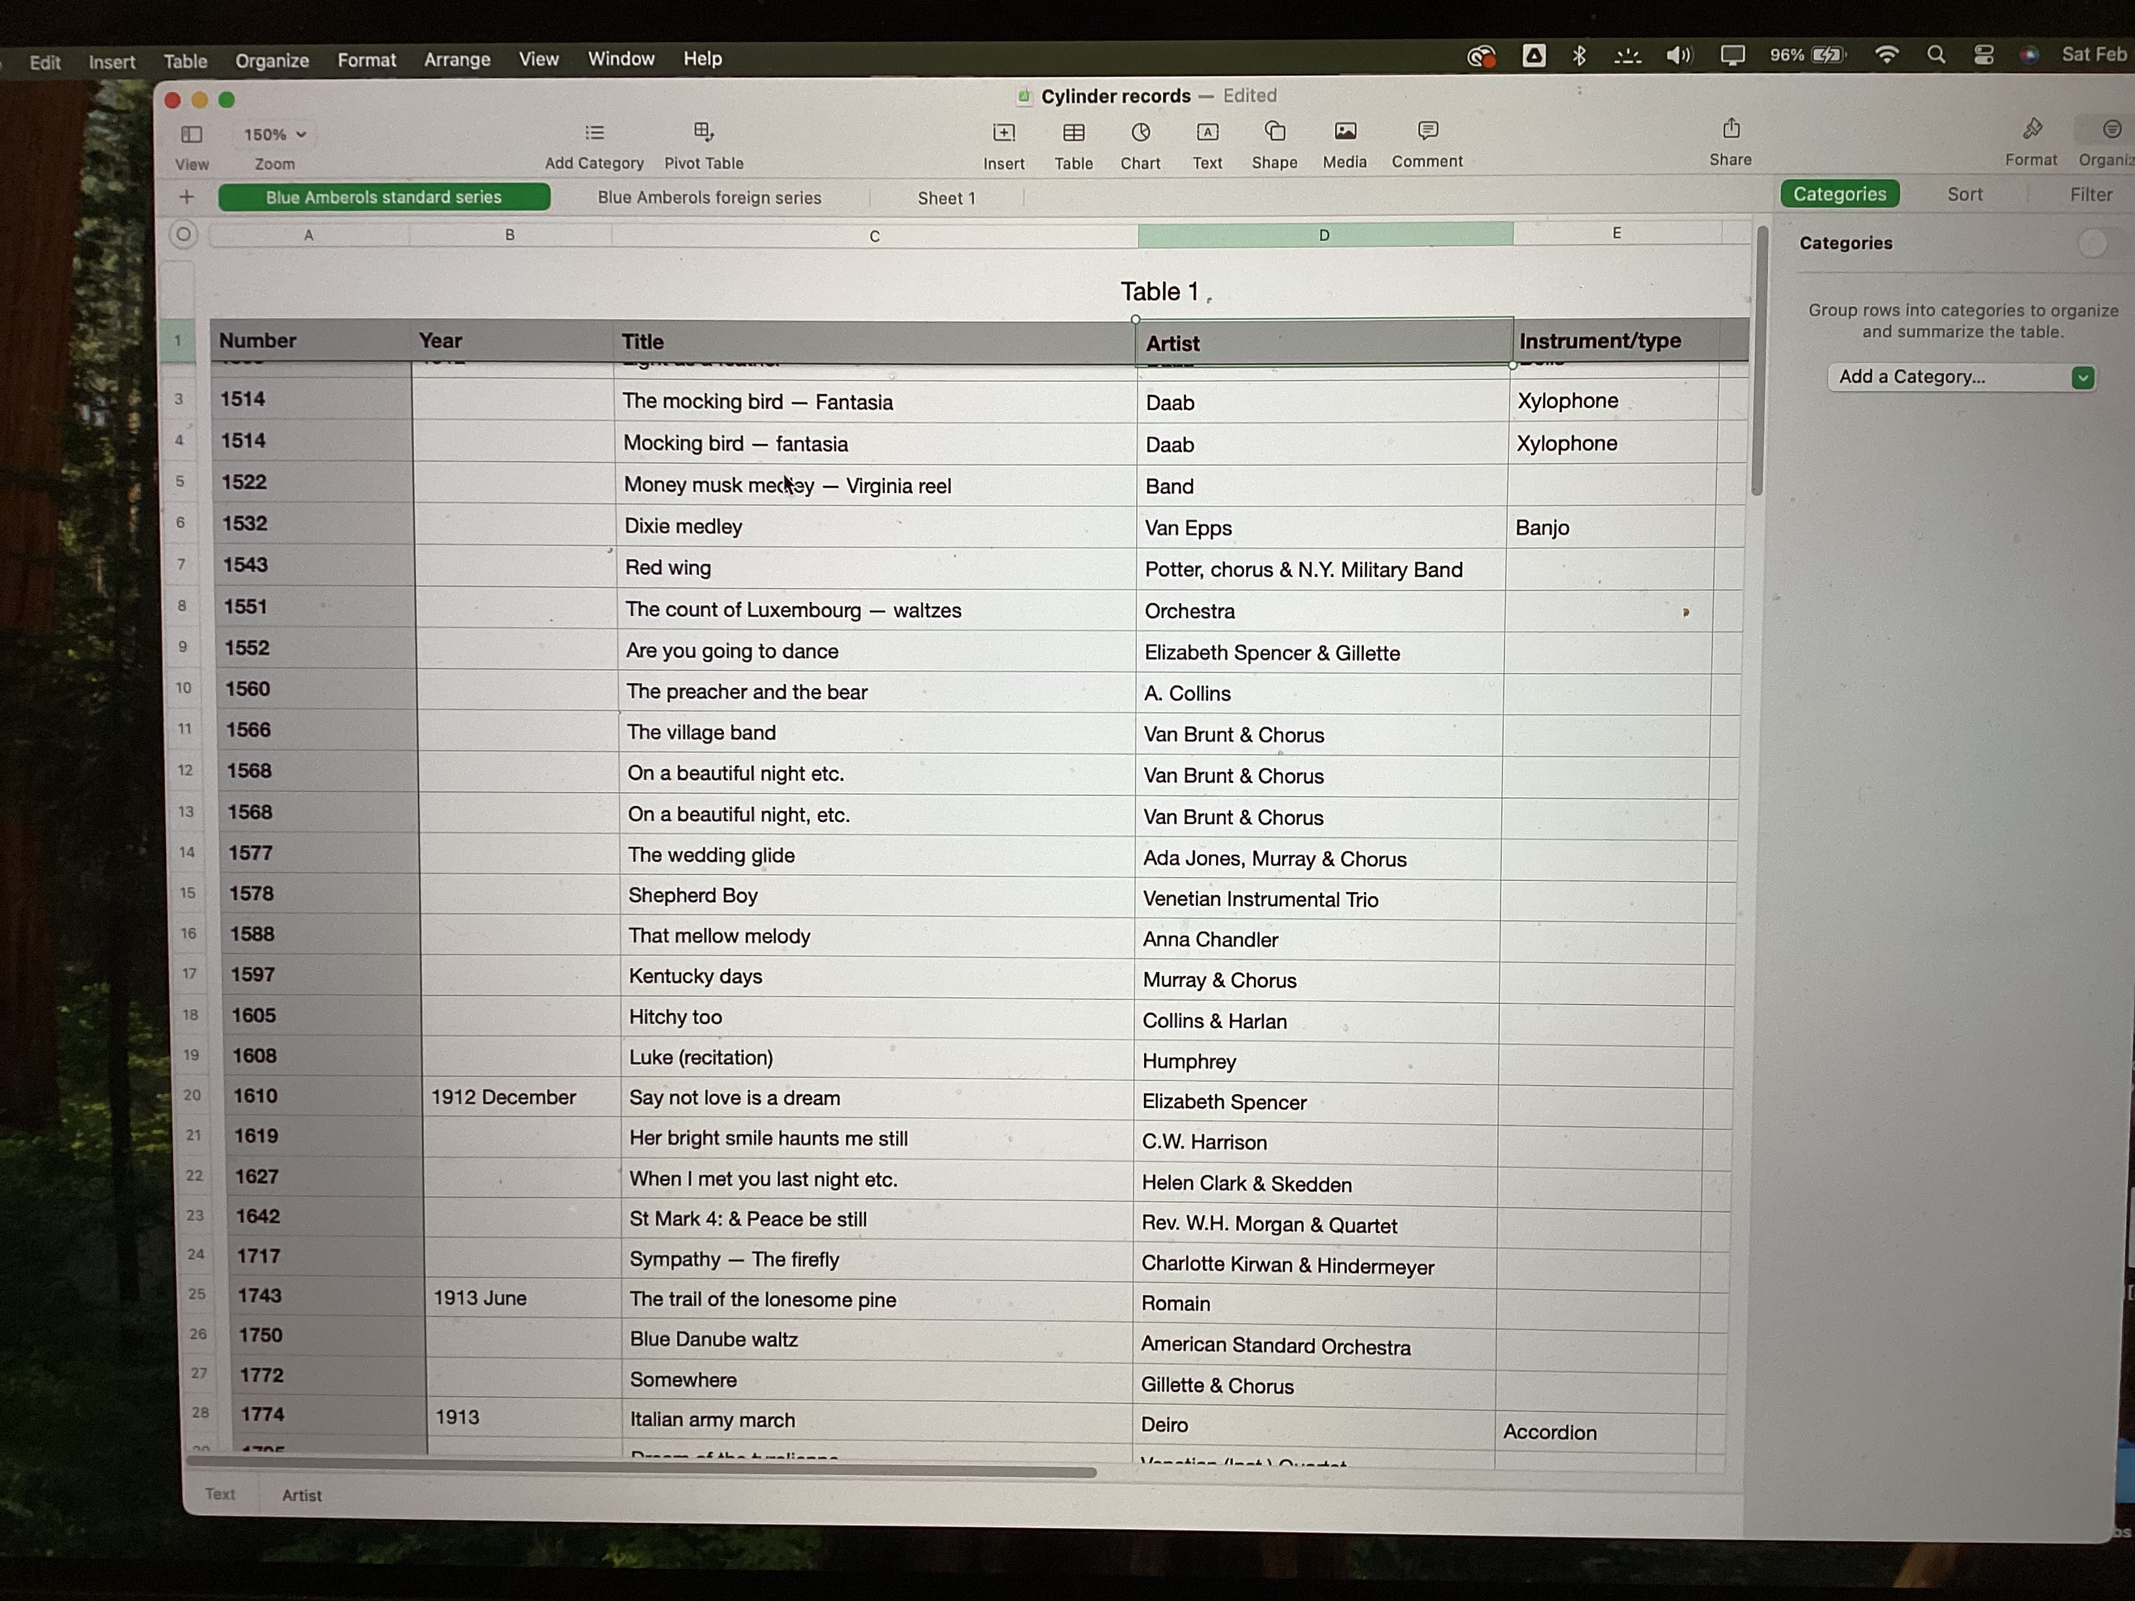Open the 150% Zoom dropdown
Screen dimensions: 2135x1601
tap(274, 134)
